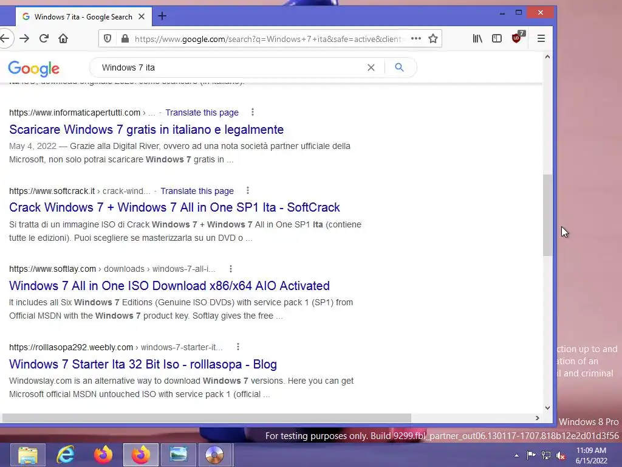Open page actions three-dot menu
The width and height of the screenshot is (622, 467).
[415, 38]
